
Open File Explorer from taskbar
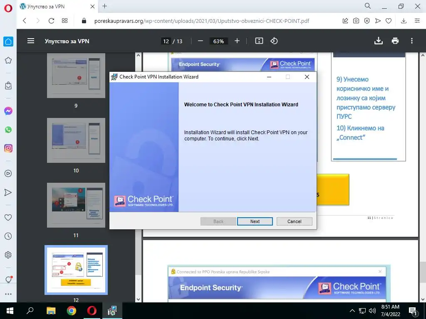pyautogui.click(x=51, y=311)
